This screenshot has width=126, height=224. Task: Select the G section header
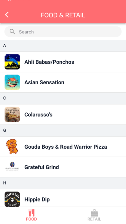(63, 130)
